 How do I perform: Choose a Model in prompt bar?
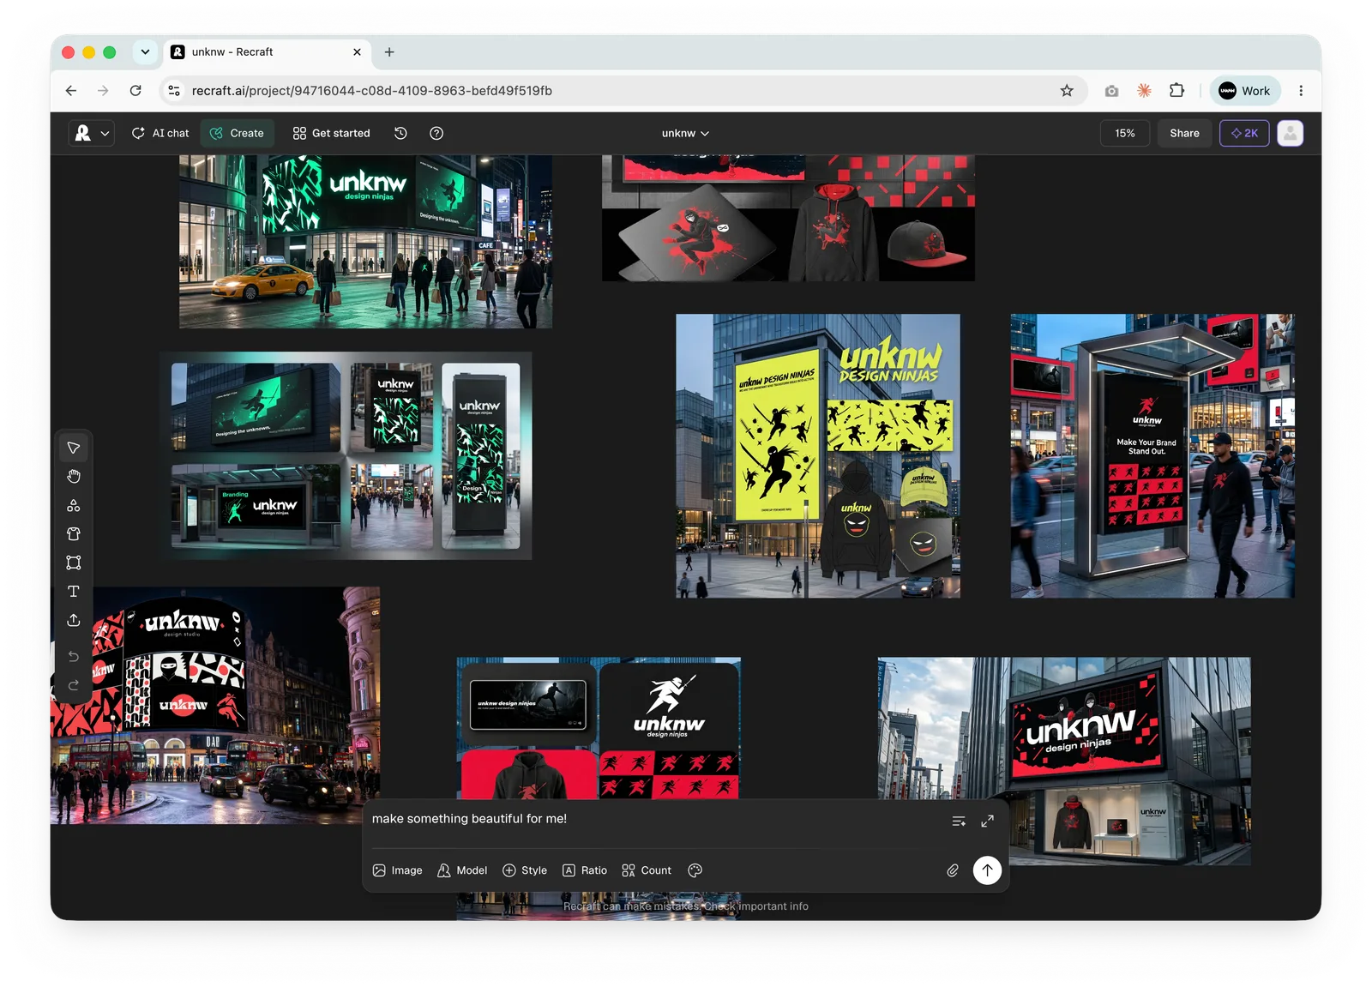pos(462,870)
